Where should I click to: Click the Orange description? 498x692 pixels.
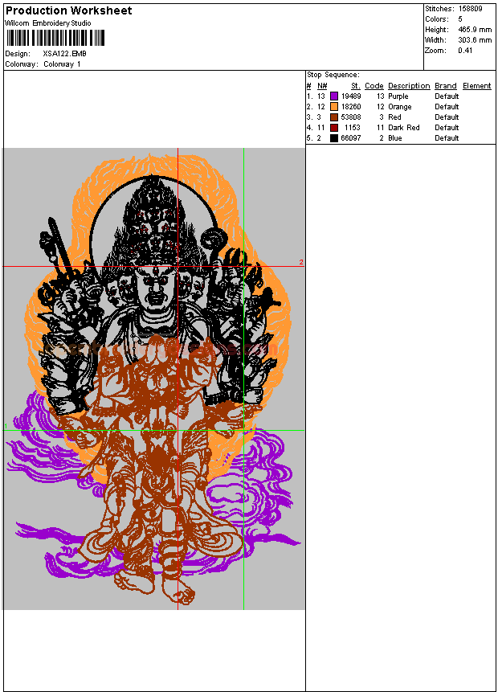point(400,106)
